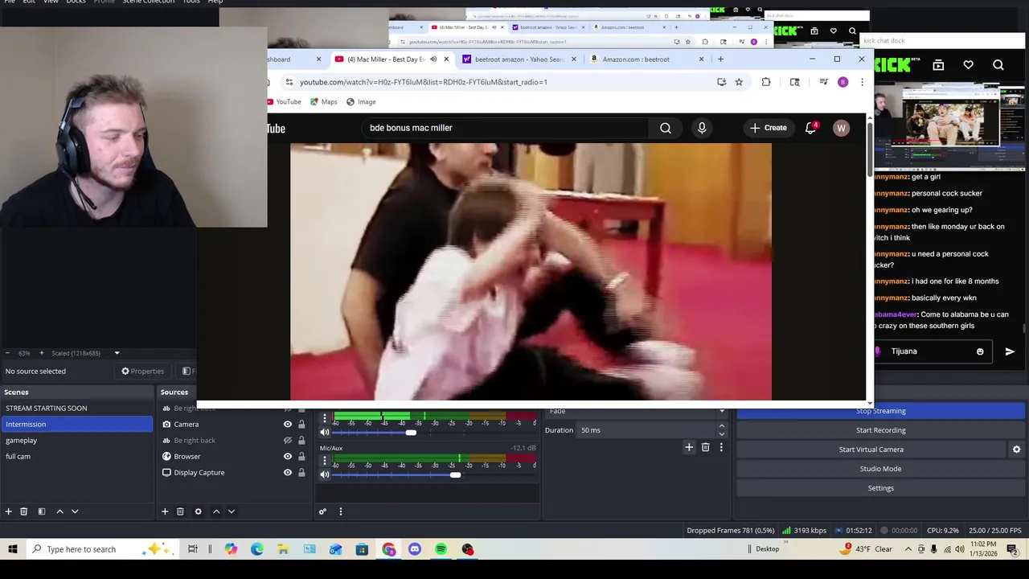Viewport: 1029px width, 579px height.
Task: Hide the Browser source with the eye icon
Action: pos(287,457)
